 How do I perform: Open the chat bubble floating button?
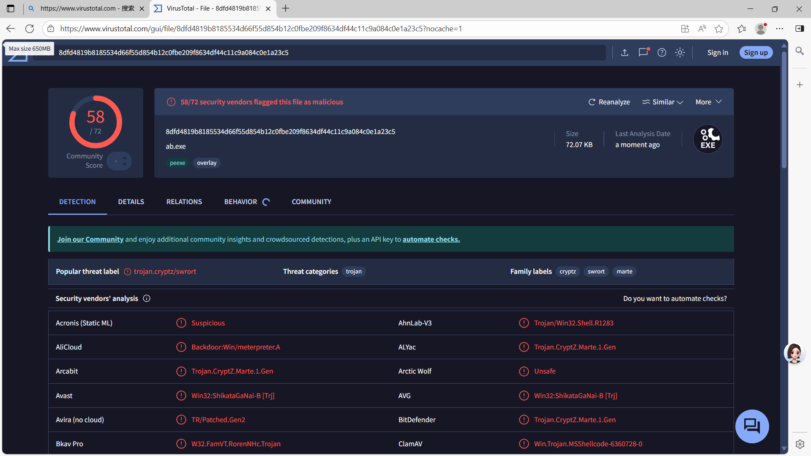[x=752, y=426]
